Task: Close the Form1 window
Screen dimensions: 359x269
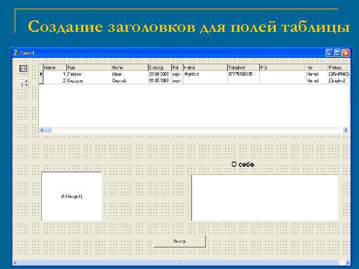Action: (346, 53)
